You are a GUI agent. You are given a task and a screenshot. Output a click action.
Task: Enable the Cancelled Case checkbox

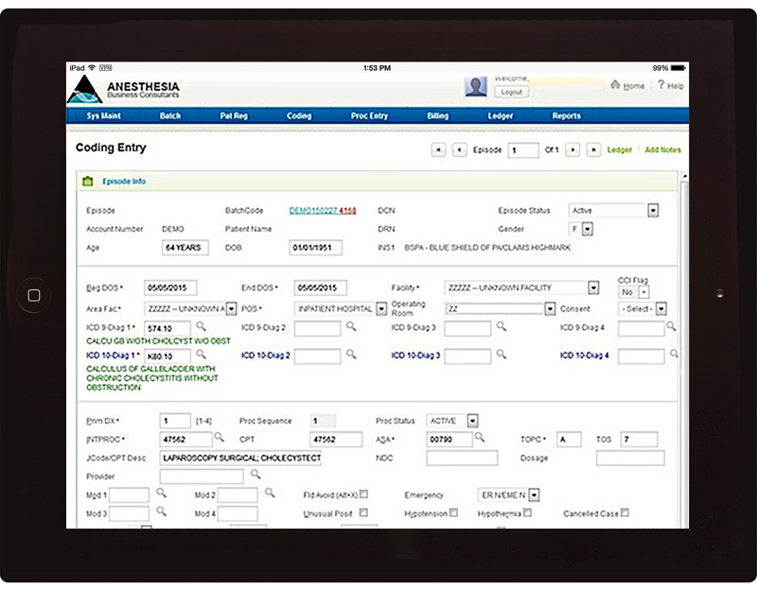(625, 512)
